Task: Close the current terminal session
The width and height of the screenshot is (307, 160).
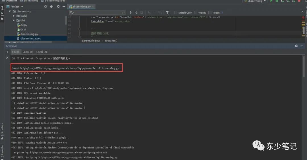Action: point(7,58)
